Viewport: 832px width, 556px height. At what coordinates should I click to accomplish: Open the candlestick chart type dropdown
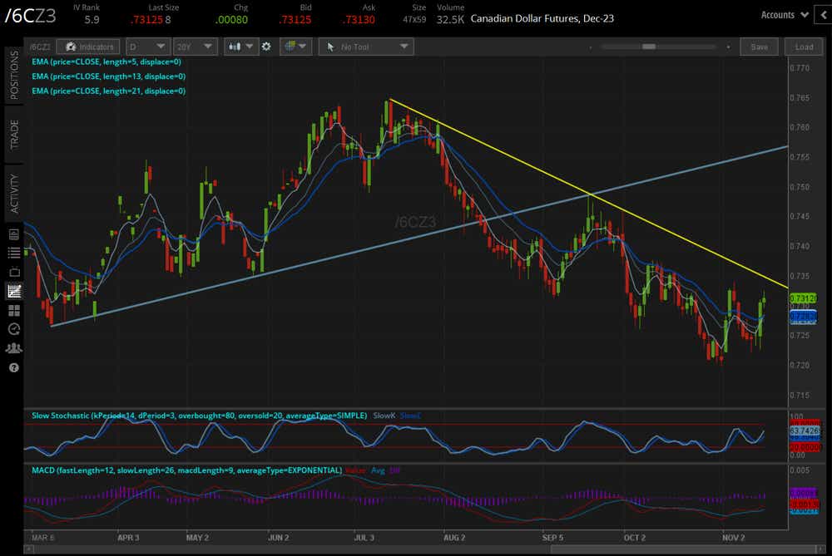(x=240, y=47)
